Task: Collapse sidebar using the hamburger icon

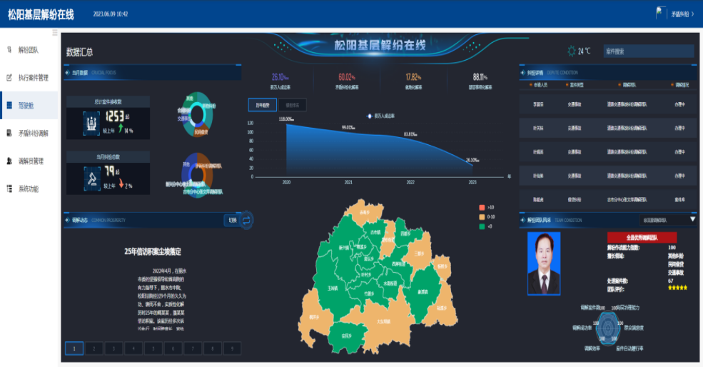Action: (55, 33)
